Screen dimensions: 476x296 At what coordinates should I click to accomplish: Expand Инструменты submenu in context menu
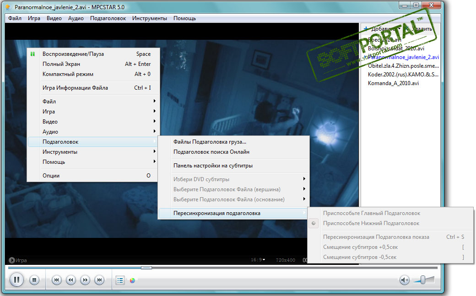[93, 152]
